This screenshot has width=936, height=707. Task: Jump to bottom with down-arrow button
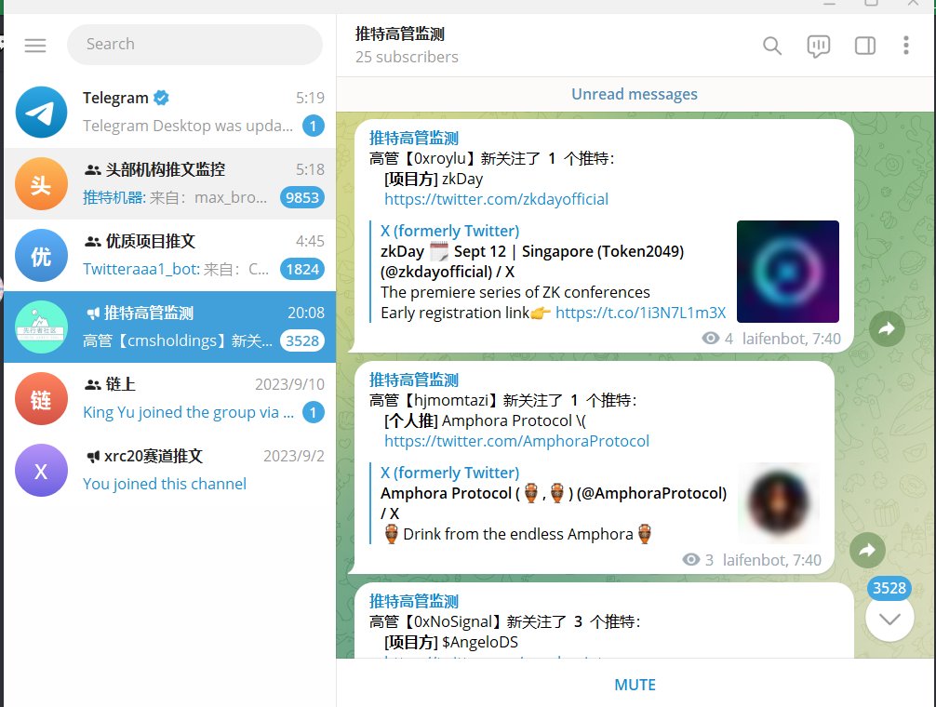tap(889, 619)
